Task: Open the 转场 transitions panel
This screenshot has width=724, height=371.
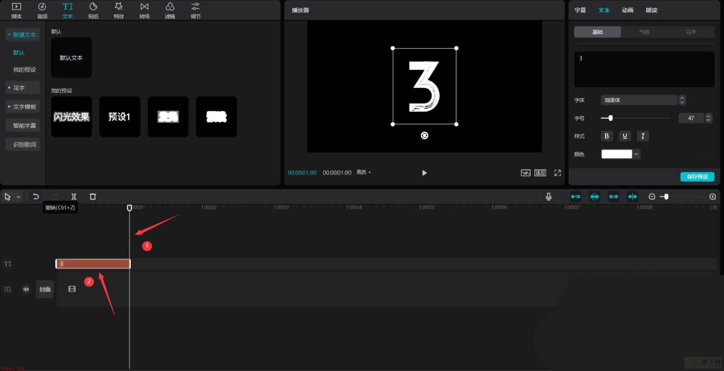Action: click(x=144, y=10)
